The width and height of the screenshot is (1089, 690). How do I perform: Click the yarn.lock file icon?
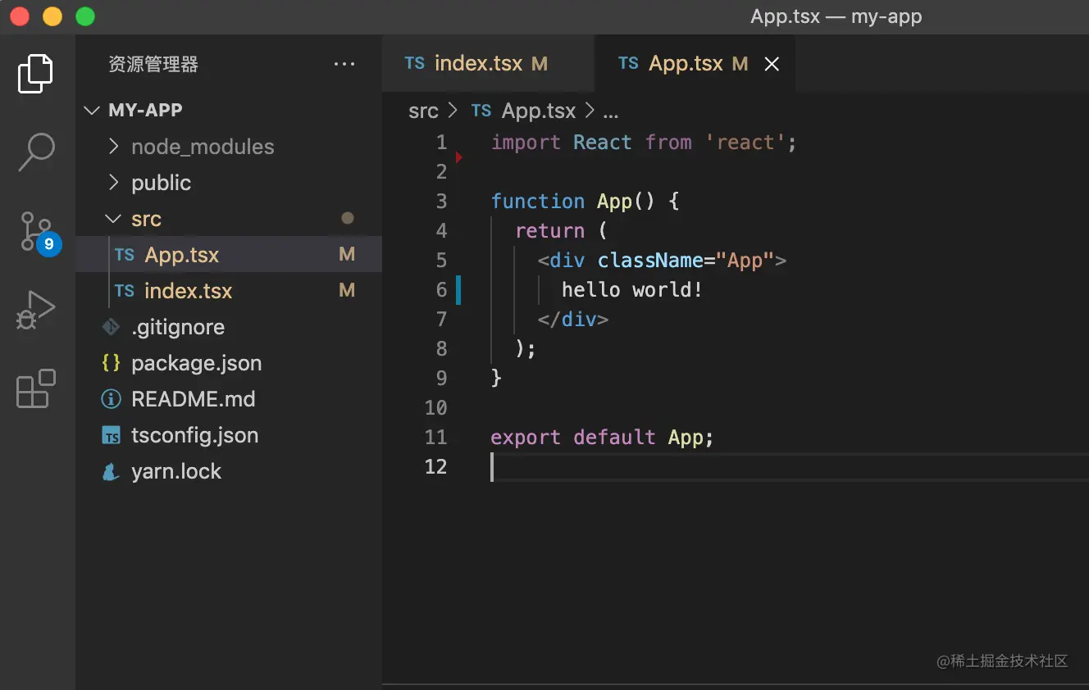[x=111, y=472]
